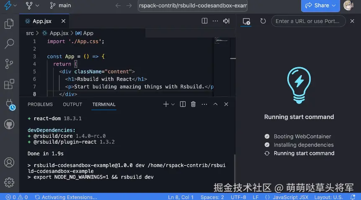Close the preview panel
This screenshot has width=361, height=200.
tap(352, 21)
